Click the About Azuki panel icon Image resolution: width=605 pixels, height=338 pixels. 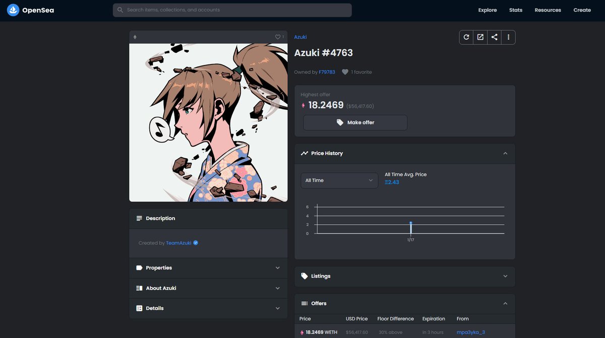tap(139, 288)
